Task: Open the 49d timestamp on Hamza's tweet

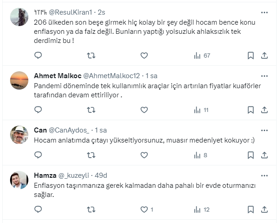Action: coord(100,175)
